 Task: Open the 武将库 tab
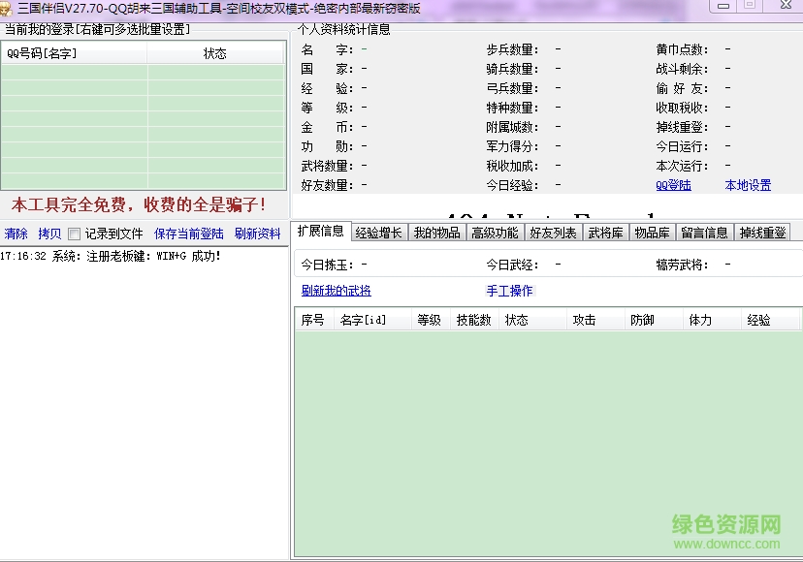pyautogui.click(x=606, y=233)
